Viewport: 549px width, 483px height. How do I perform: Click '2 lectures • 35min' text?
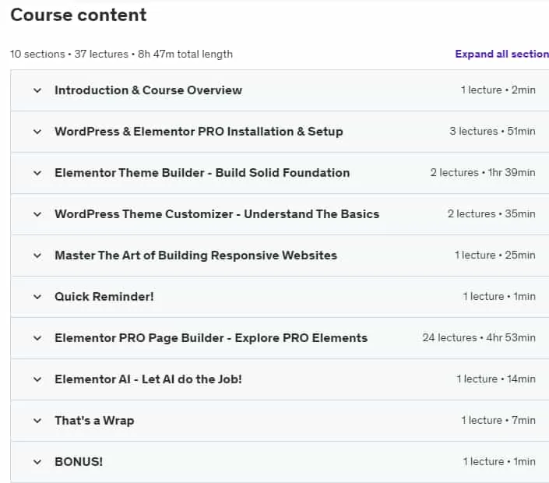point(491,214)
